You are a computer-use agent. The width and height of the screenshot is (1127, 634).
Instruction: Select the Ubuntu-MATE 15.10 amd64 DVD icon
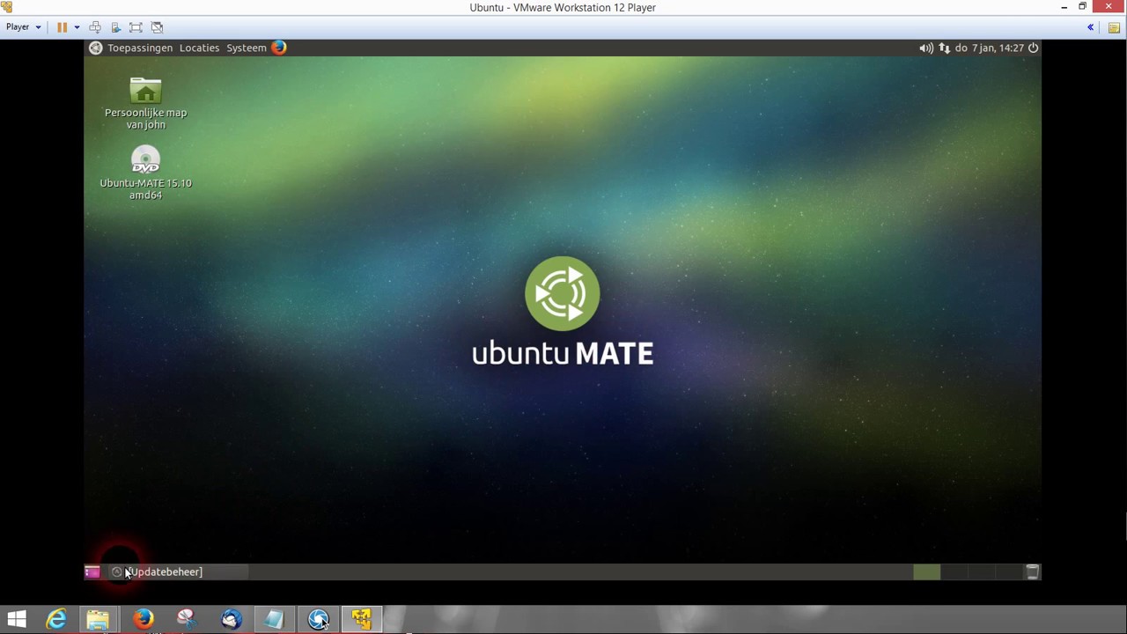(x=145, y=173)
